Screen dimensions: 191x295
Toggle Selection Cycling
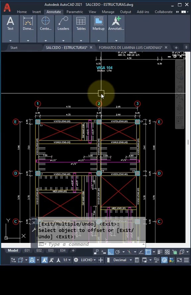[x=174, y=252]
